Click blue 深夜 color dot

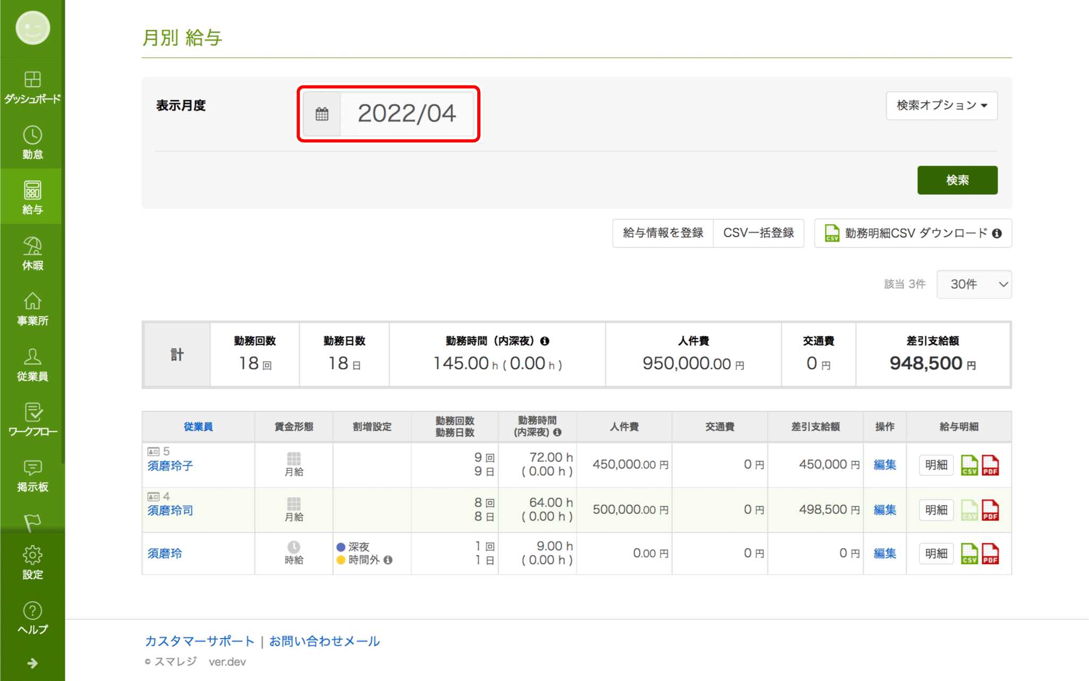pos(341,547)
